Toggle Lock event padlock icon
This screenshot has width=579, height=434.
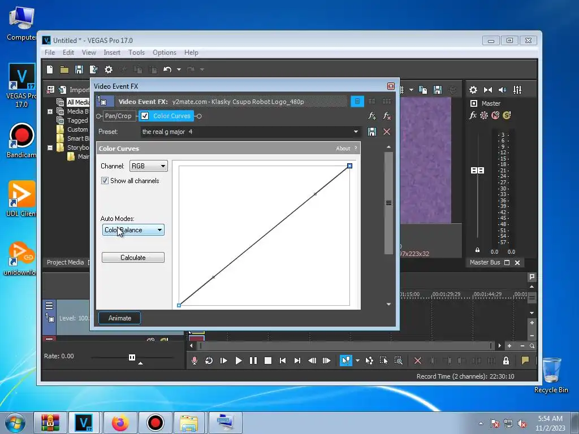tap(506, 361)
